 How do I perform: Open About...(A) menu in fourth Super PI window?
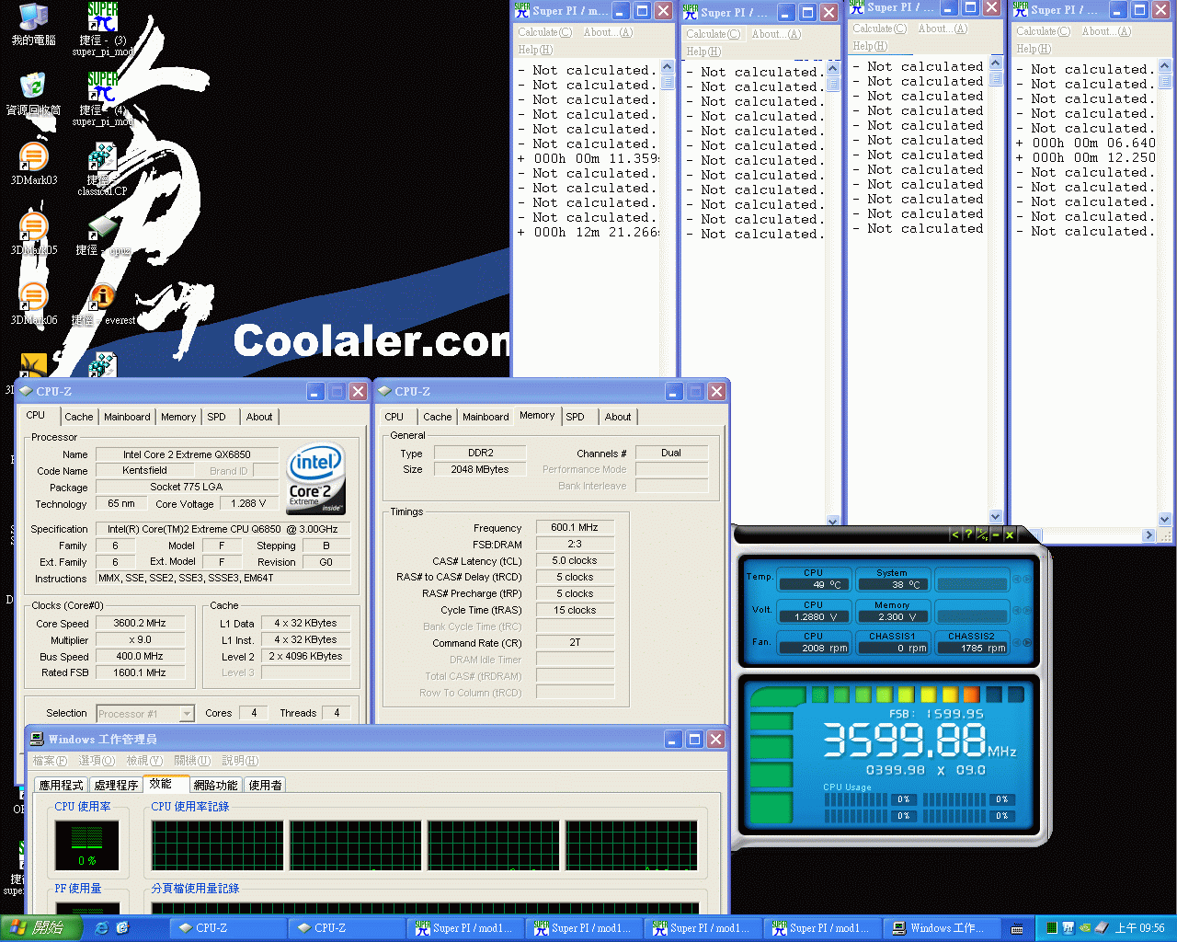tap(1106, 31)
